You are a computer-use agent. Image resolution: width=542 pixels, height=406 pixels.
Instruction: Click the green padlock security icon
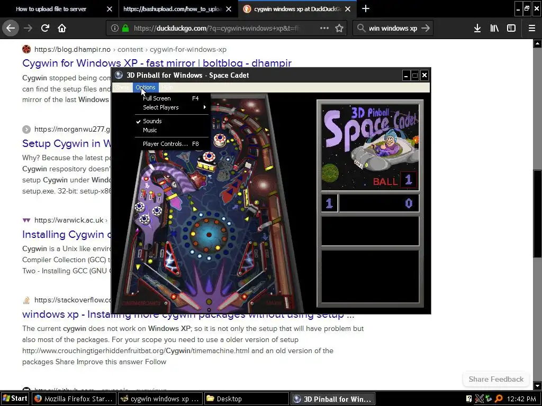125,28
